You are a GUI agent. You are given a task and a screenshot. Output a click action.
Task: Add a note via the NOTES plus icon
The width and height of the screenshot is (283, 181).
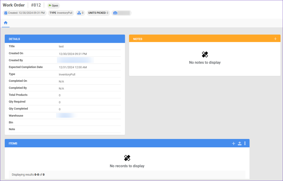pos(275,39)
